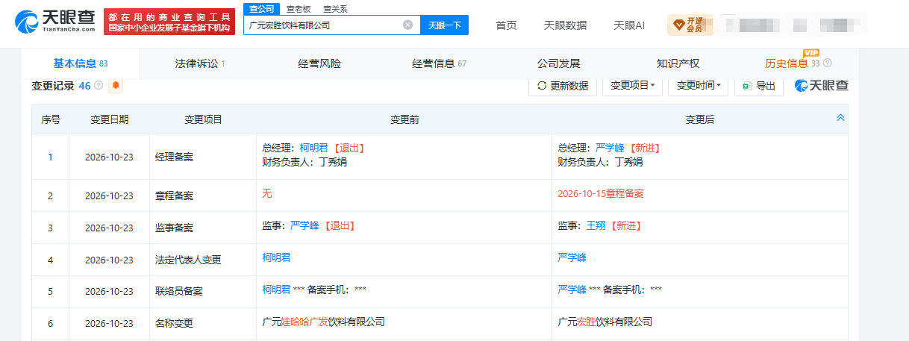This screenshot has height=341, width=909.
Task: Open 柯明君 link in the 联络员备案 row
Action: tap(276, 290)
